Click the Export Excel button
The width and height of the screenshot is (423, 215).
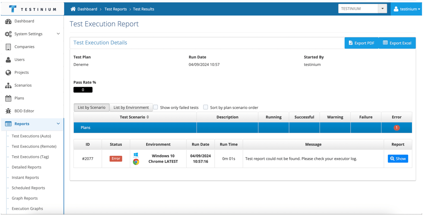(x=397, y=43)
